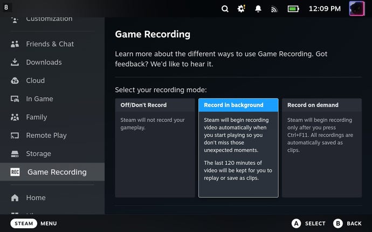The image size is (372, 232).
Task: Open the user profile avatar
Action: pos(357,9)
